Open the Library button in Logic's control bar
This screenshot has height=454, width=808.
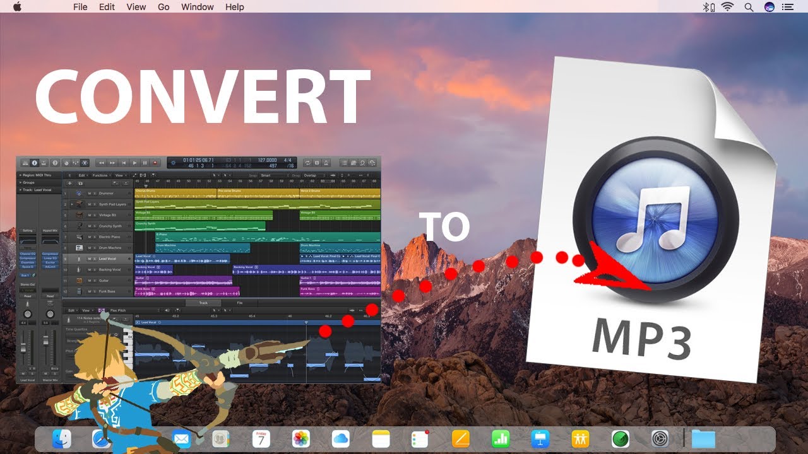point(25,163)
